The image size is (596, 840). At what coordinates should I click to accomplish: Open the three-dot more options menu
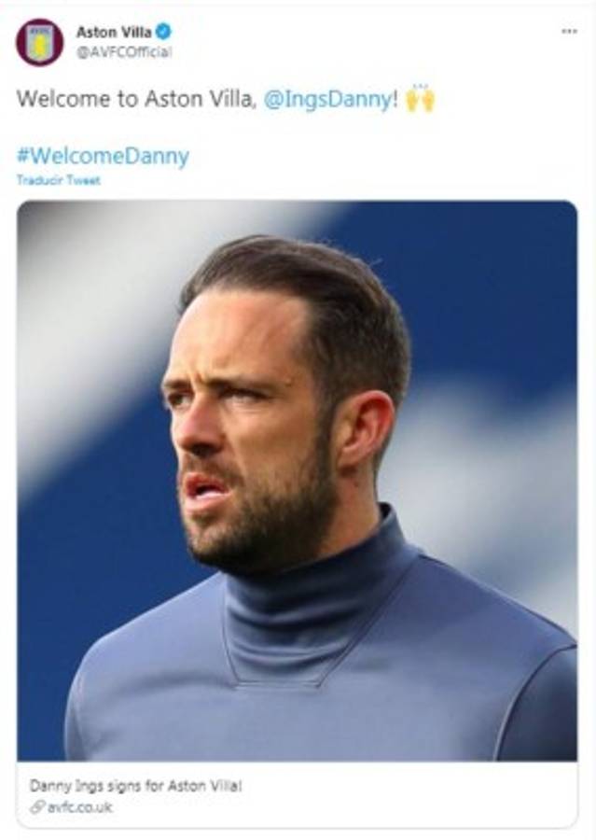[x=569, y=31]
